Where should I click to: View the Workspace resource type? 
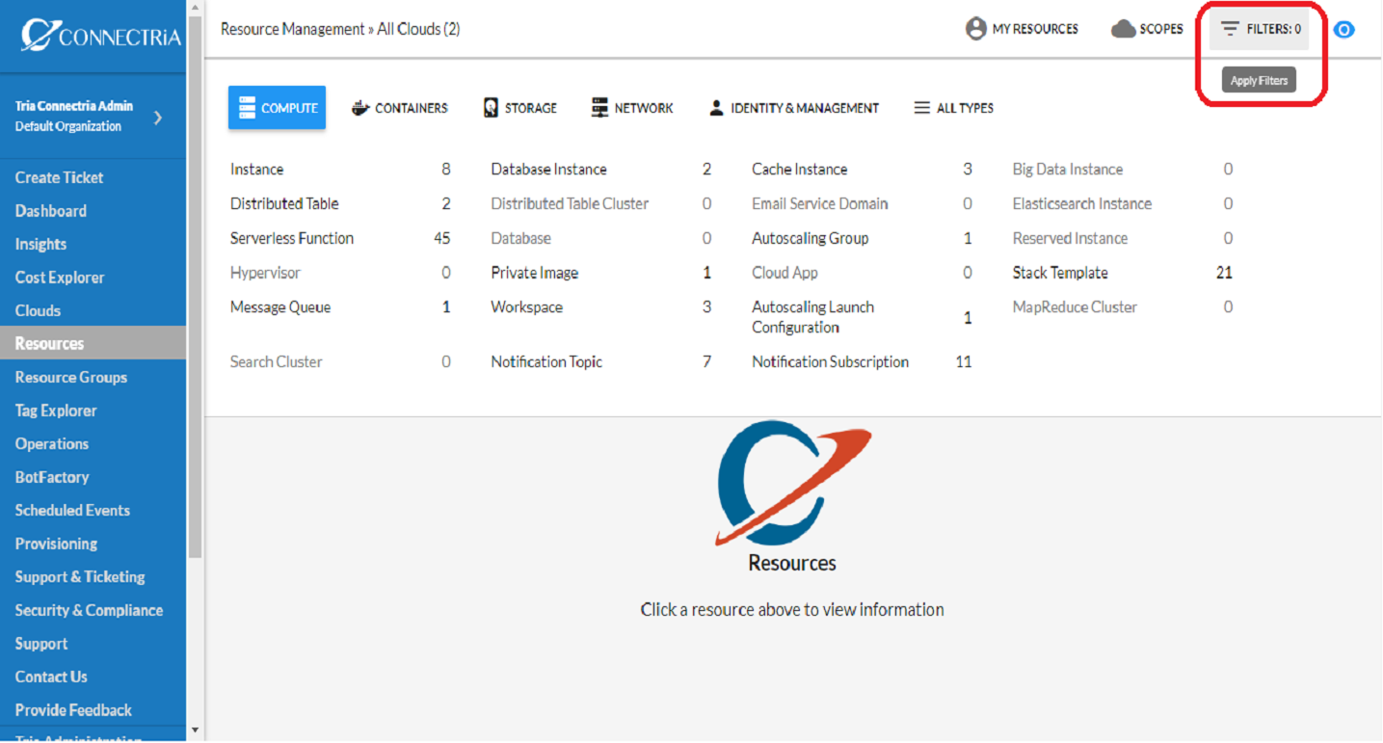527,307
